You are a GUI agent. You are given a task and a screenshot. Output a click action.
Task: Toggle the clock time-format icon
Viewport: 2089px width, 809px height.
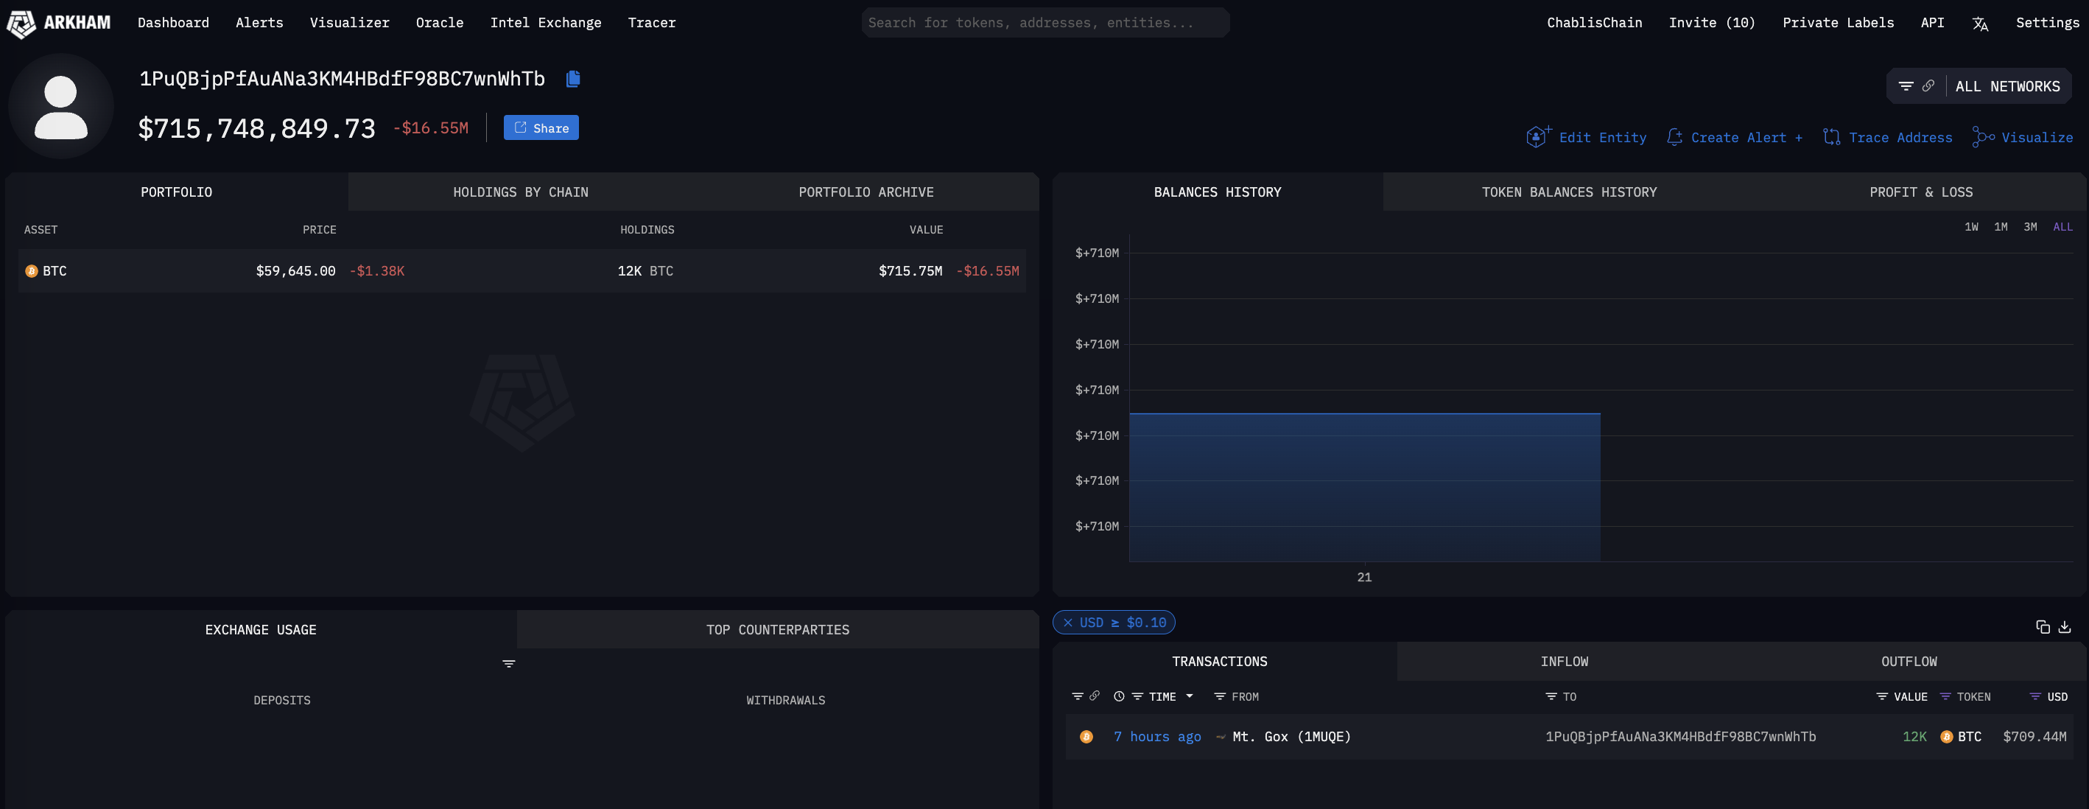[1119, 696]
